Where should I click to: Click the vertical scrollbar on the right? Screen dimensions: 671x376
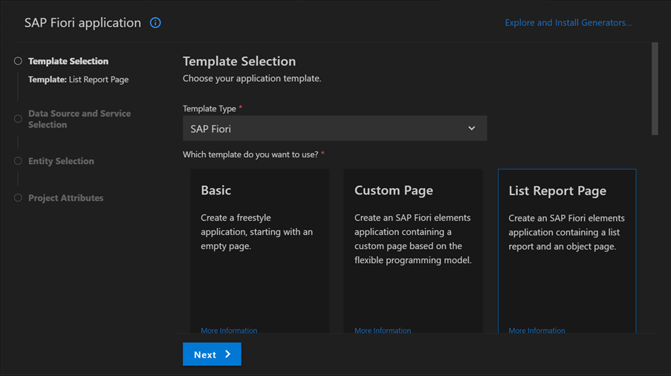point(655,89)
